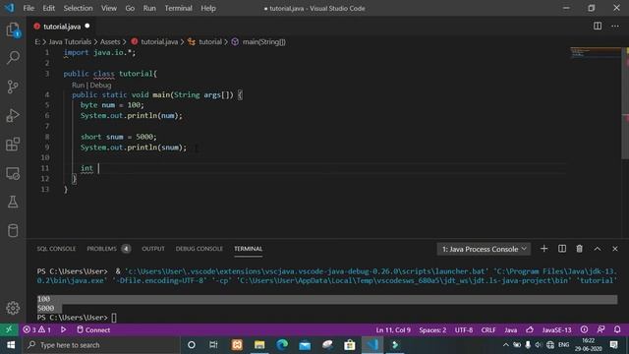Open notifications bell in status bar

click(x=617, y=329)
